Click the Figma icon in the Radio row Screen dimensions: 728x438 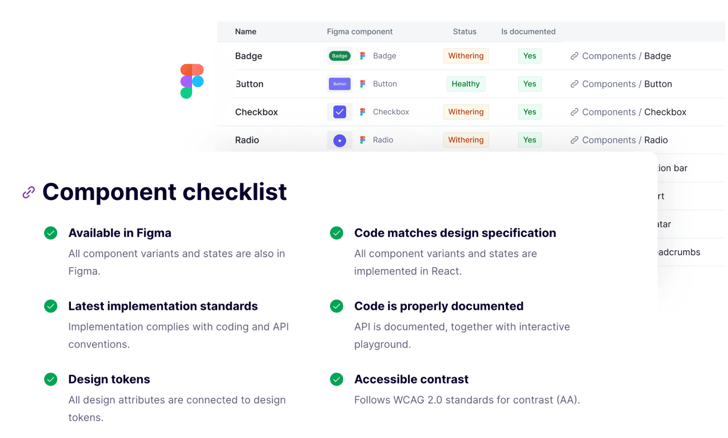(363, 140)
